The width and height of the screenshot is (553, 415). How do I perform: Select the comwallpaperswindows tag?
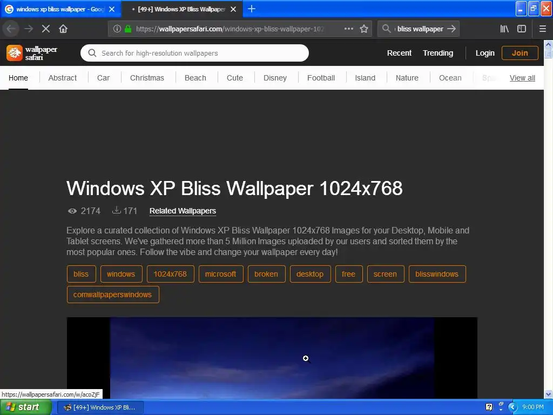[113, 294]
